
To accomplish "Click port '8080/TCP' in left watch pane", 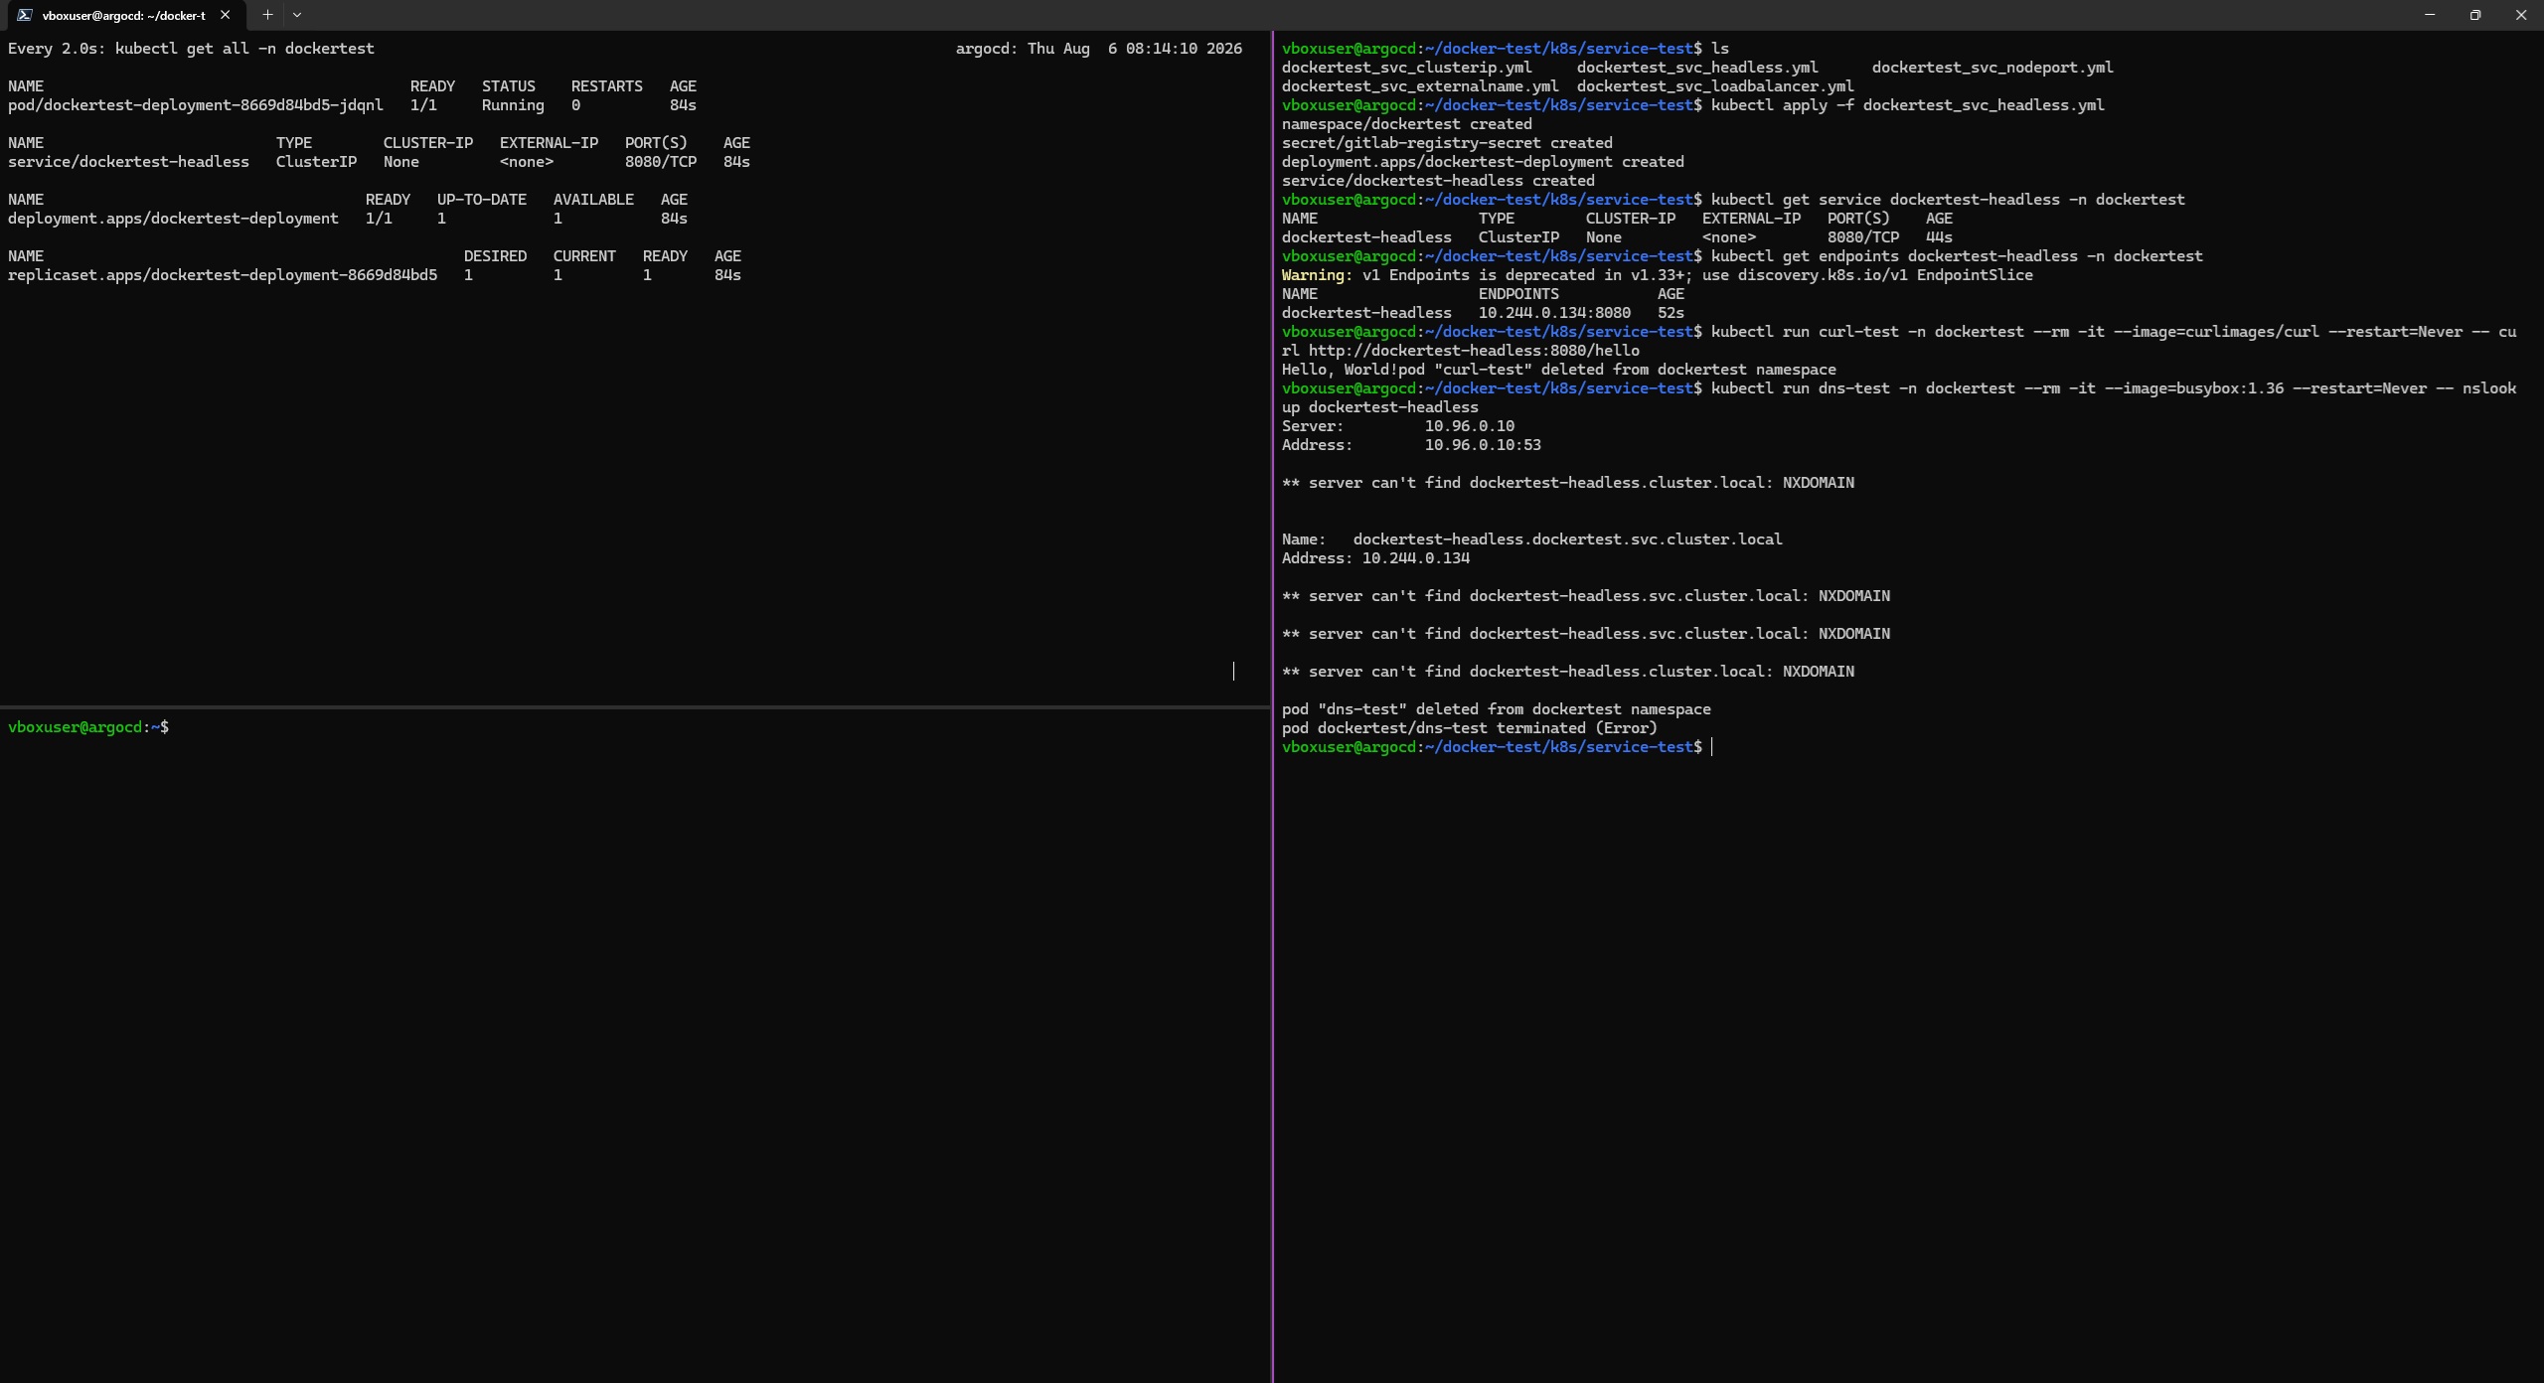I will [661, 162].
